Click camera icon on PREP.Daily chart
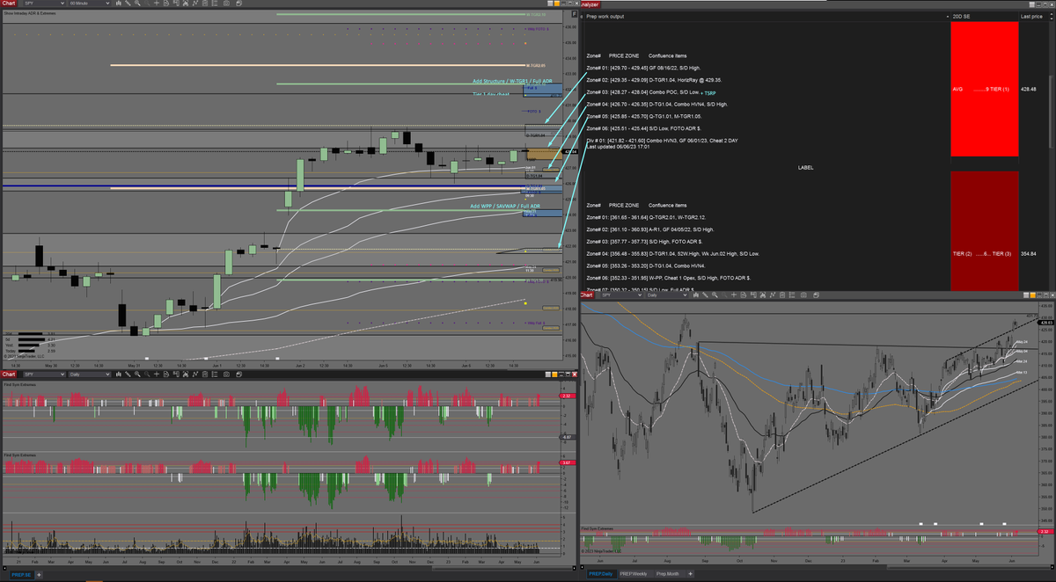The width and height of the screenshot is (1056, 582). point(803,295)
